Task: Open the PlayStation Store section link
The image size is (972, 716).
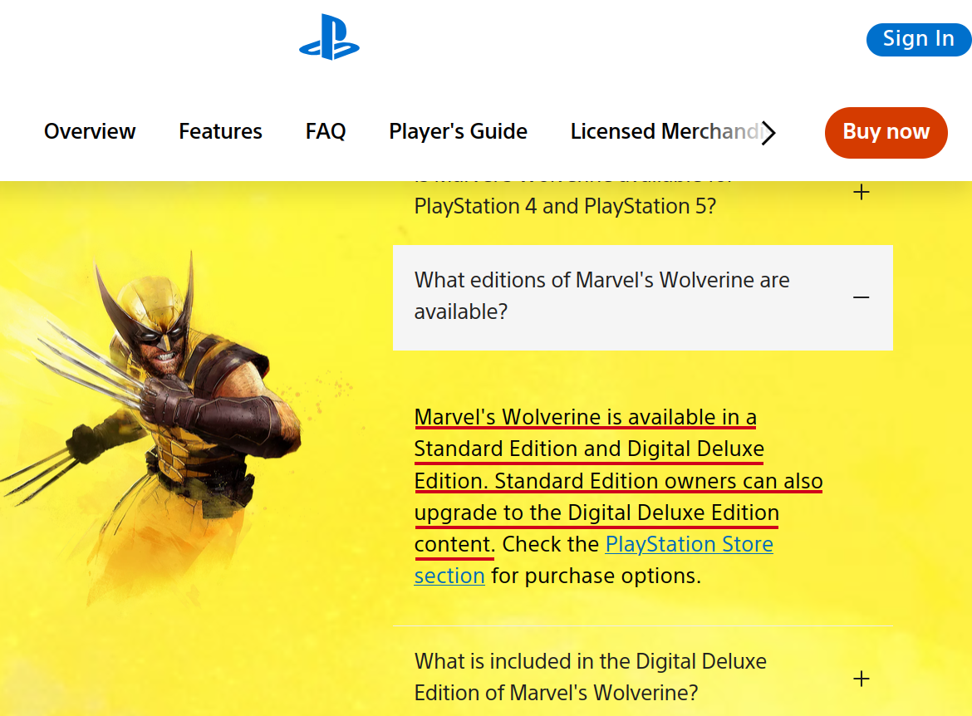Action: click(x=689, y=544)
